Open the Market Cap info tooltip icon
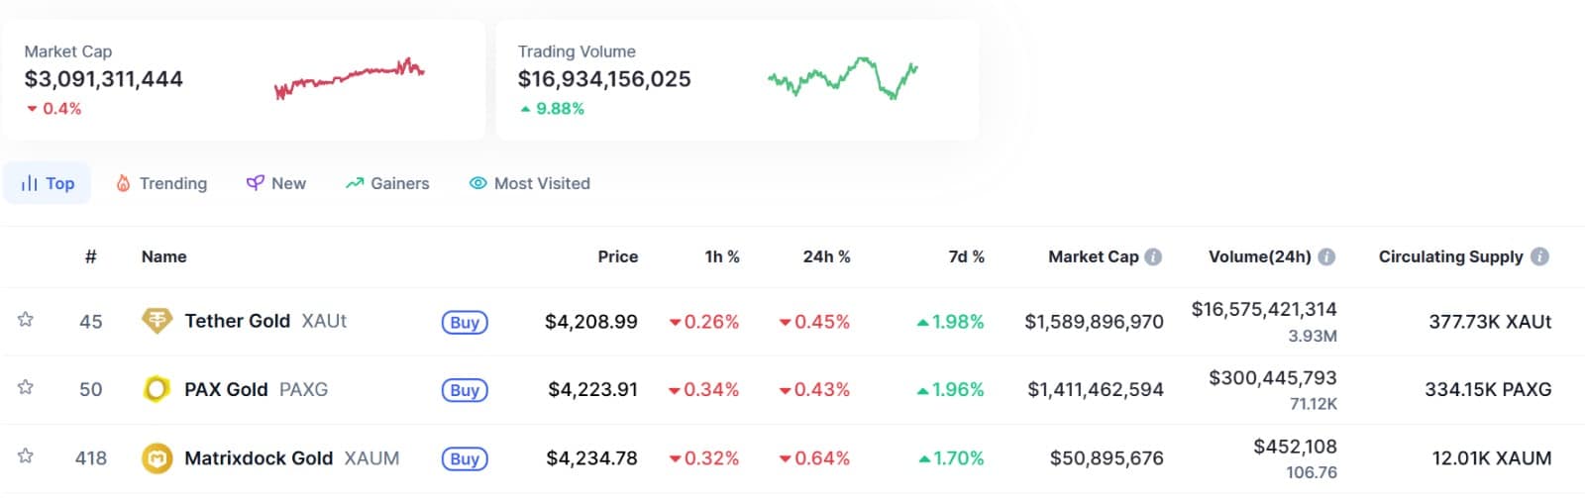Screen dimensions: 1585x504 click(x=1153, y=256)
